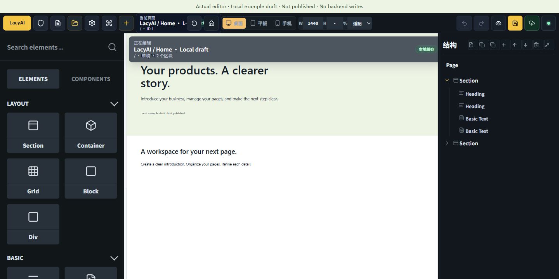Click the redo arrow button
Screen dimensions: 559x279
click(x=481, y=23)
